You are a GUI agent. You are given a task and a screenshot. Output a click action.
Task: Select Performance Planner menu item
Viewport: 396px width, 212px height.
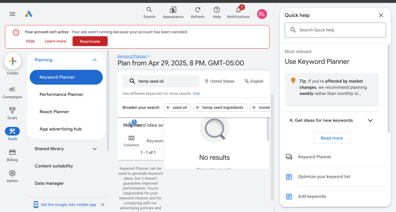(x=61, y=94)
